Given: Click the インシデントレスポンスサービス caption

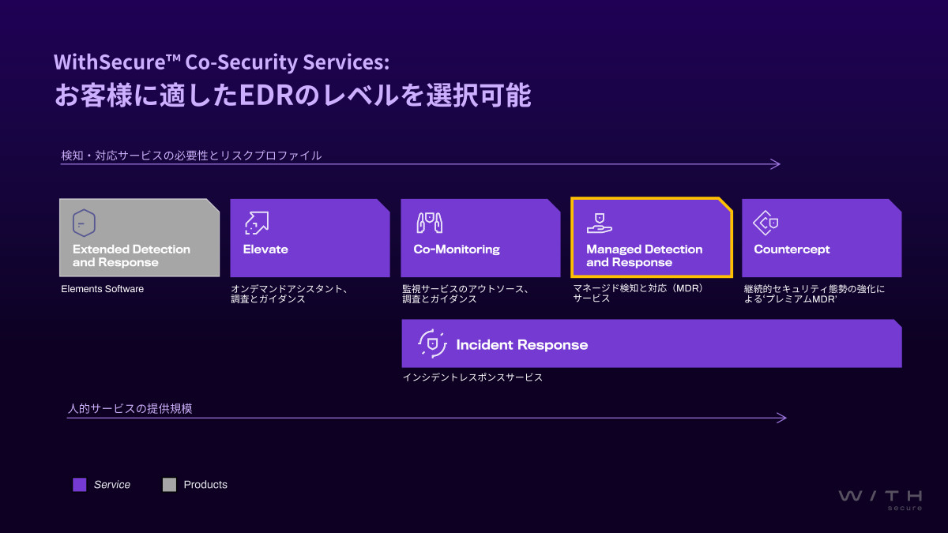Looking at the screenshot, I should click(x=472, y=377).
